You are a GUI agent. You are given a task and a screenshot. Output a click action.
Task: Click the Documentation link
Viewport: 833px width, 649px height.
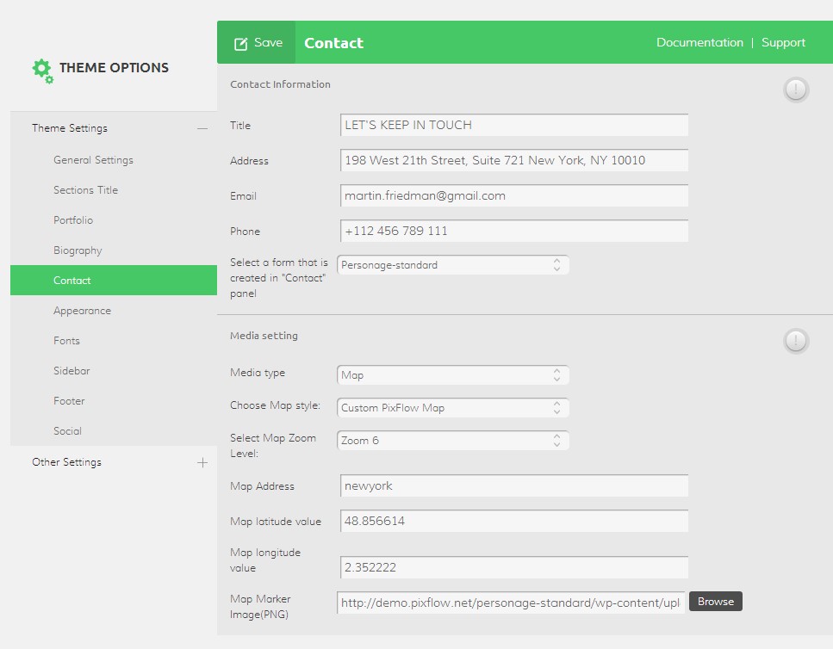point(699,42)
